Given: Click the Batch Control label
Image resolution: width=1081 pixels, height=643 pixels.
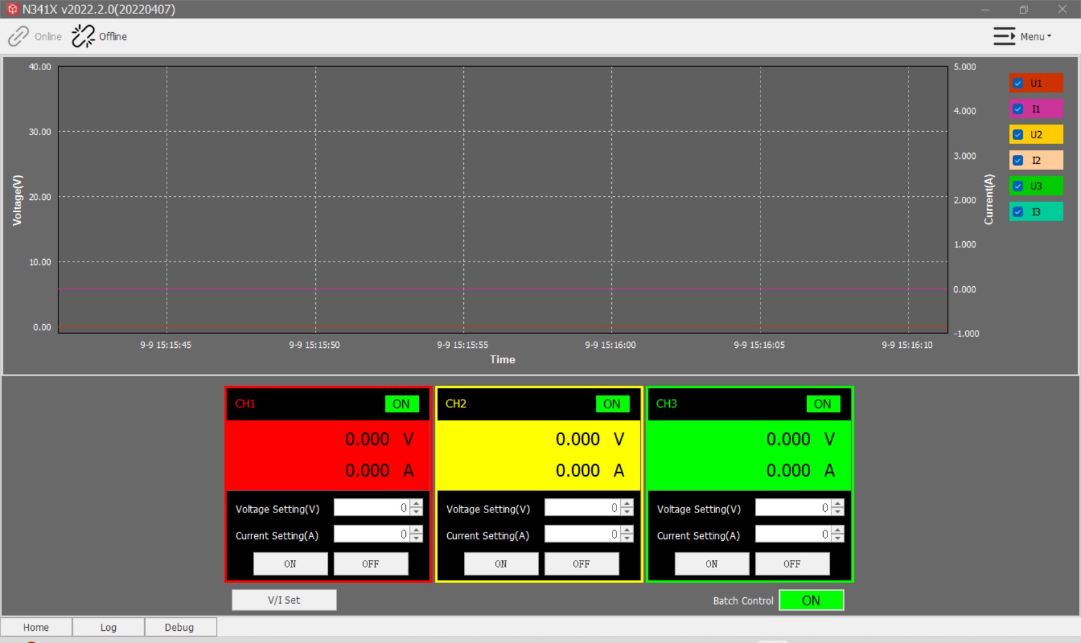Looking at the screenshot, I should point(743,601).
